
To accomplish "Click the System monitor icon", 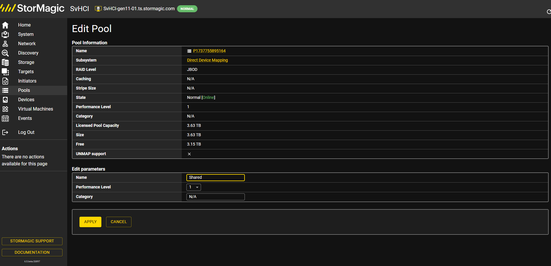I will [x=5, y=34].
